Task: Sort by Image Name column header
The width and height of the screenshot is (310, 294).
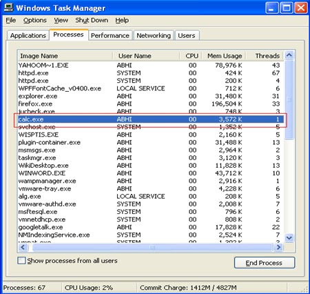Action: coord(65,56)
